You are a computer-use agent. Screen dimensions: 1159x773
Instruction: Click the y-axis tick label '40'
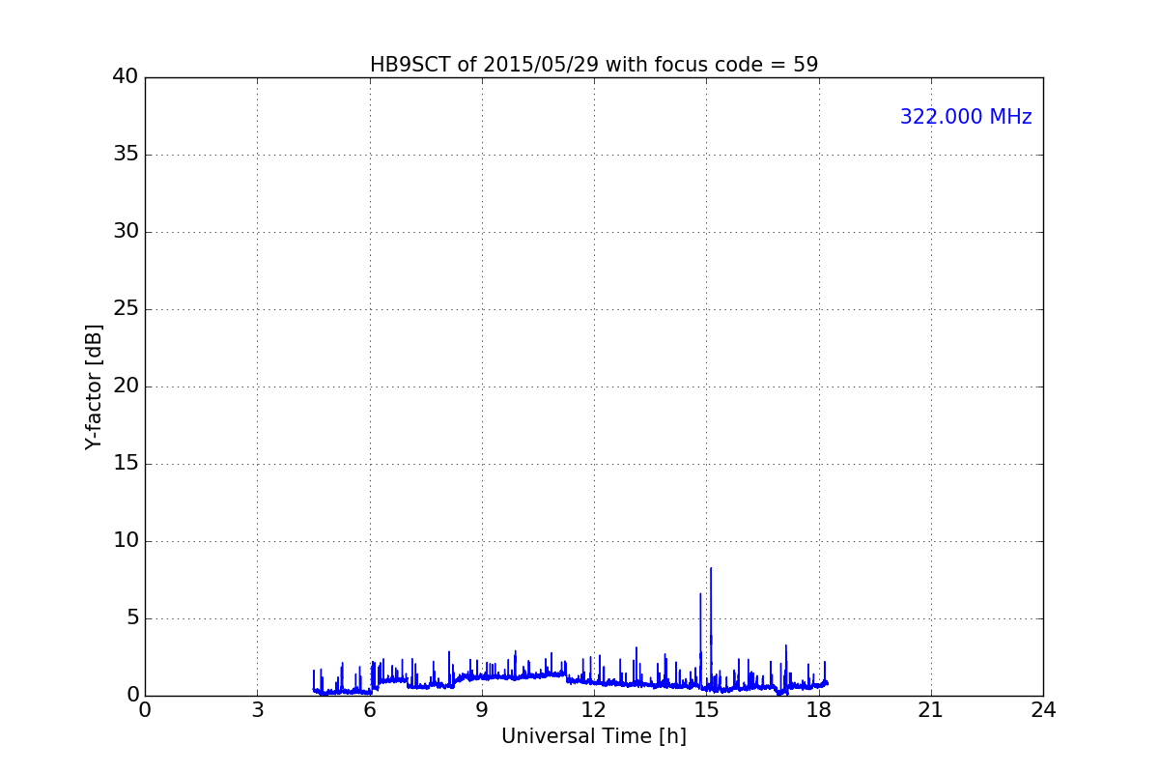[126, 77]
